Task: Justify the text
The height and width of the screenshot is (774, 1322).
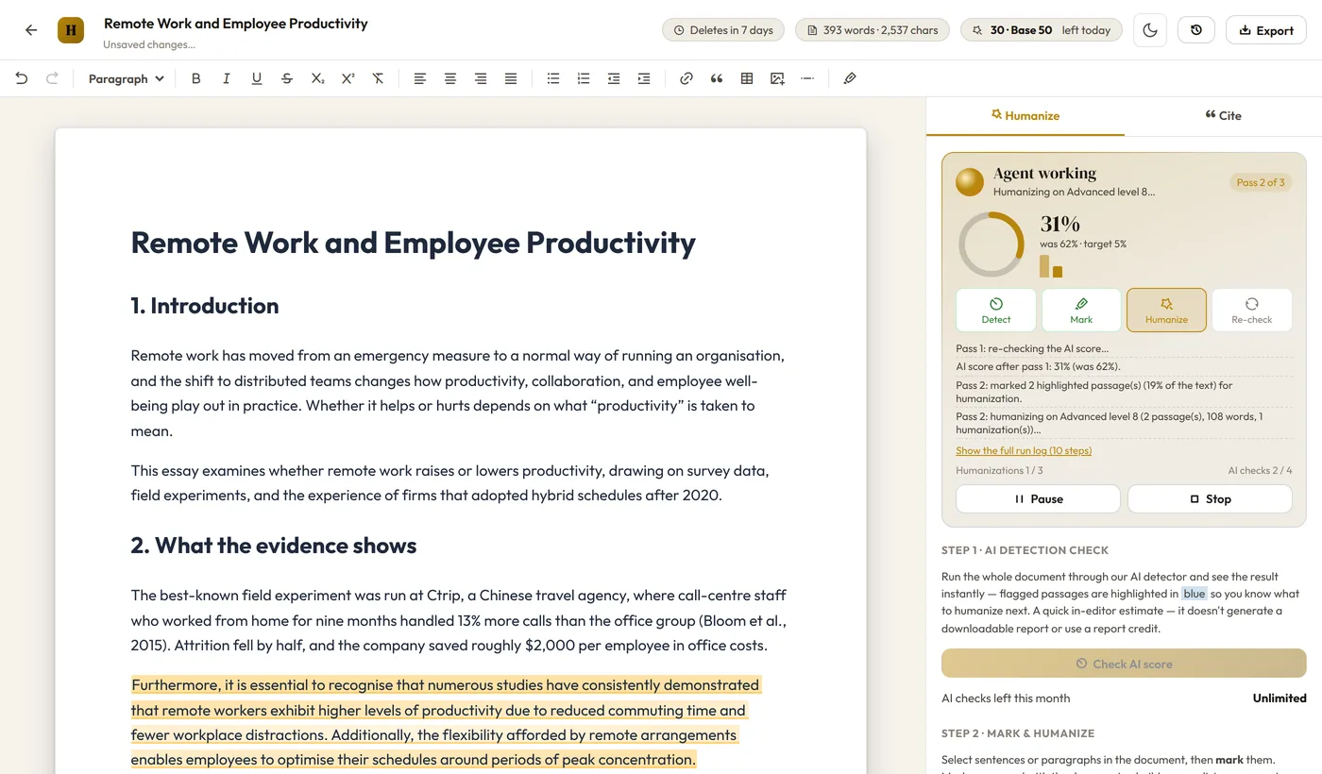Action: [511, 78]
